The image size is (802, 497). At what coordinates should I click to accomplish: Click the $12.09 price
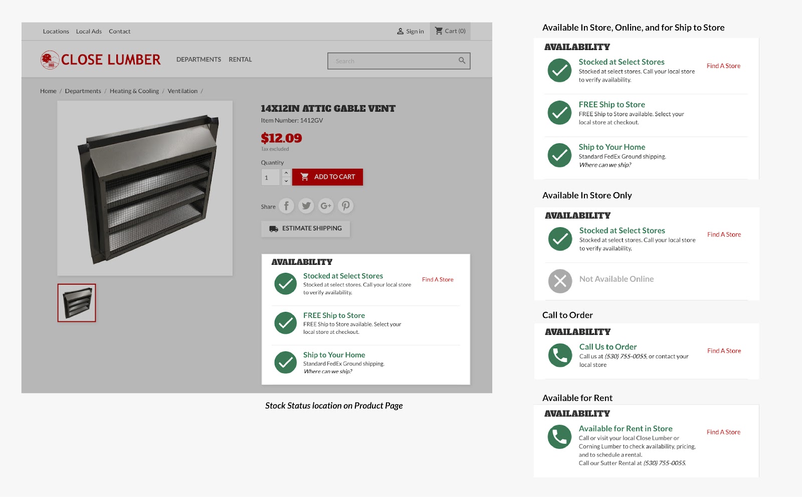point(281,138)
